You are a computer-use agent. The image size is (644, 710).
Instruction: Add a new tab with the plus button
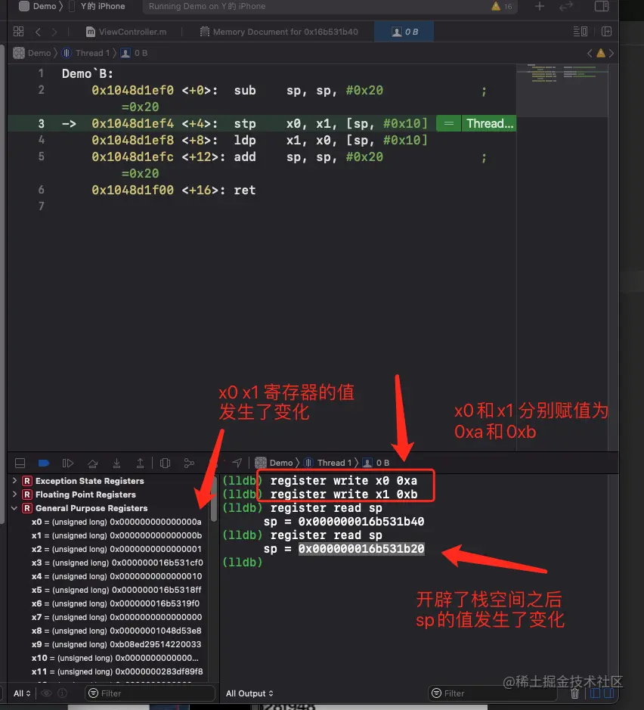(x=540, y=6)
